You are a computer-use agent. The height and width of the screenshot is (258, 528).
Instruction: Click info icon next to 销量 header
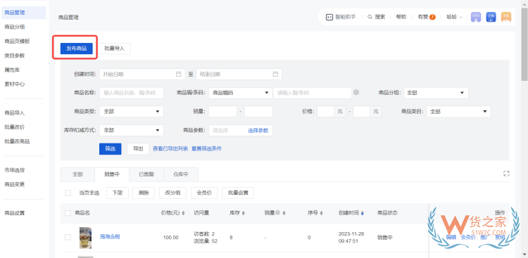pyautogui.click(x=278, y=212)
